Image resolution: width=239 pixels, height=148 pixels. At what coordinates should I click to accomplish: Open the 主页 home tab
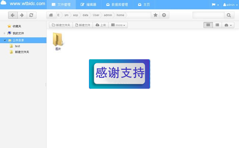(x=144, y=4)
